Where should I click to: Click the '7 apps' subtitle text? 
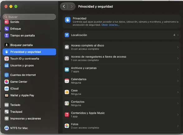click(75, 71)
